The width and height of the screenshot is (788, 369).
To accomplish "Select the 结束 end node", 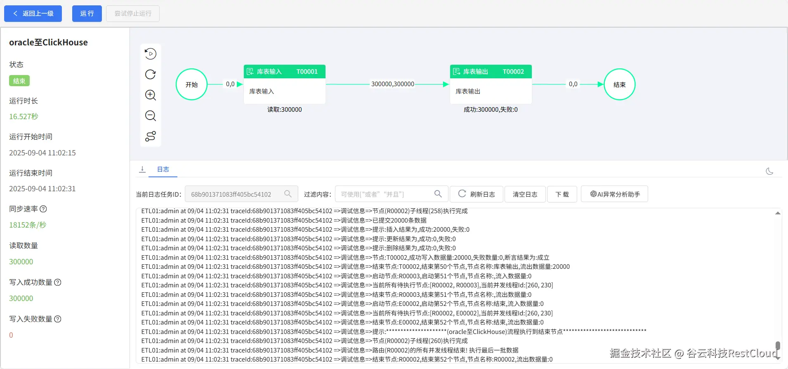I will click(620, 85).
